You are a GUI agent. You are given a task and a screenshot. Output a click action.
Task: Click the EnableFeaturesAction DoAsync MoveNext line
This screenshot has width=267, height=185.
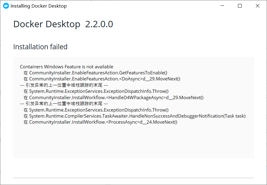[x=102, y=79]
